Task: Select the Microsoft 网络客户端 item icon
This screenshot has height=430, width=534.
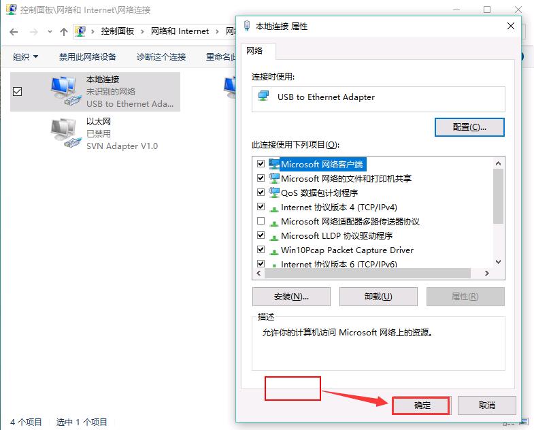Action: point(274,164)
